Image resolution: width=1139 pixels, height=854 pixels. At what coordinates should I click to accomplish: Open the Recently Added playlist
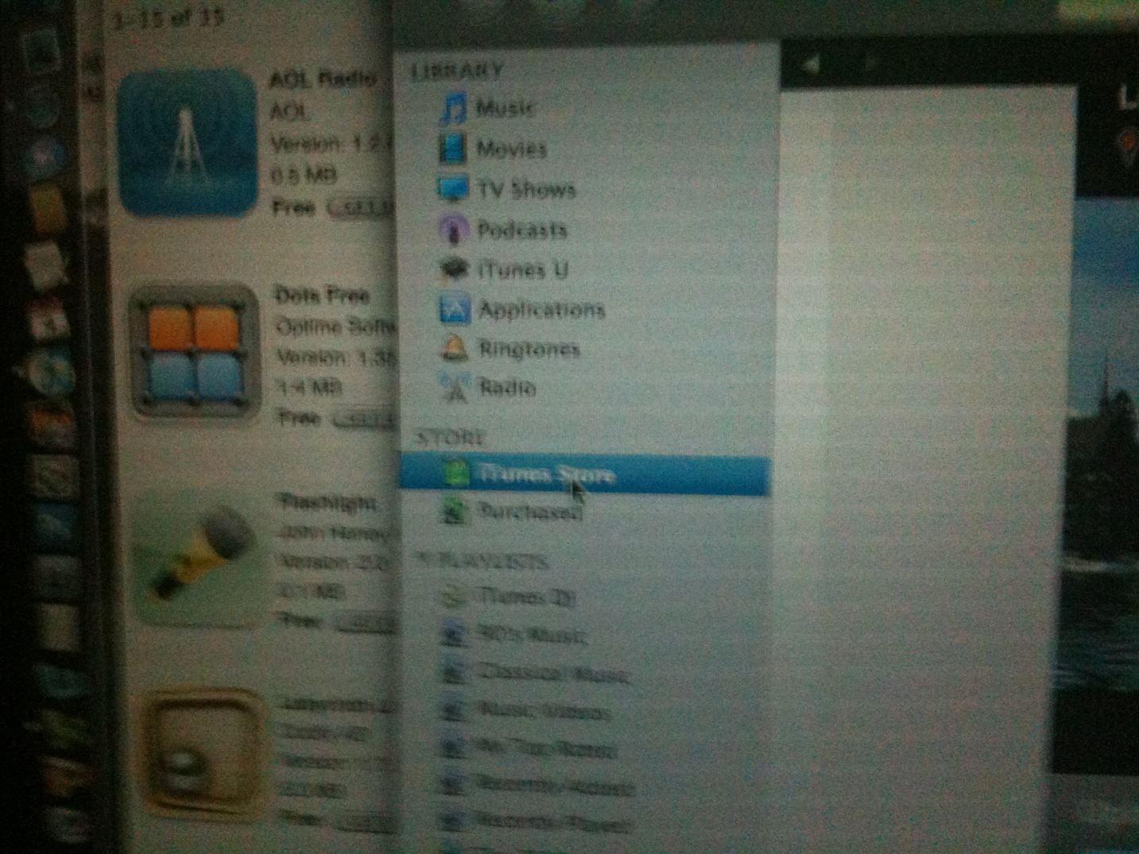point(553,786)
